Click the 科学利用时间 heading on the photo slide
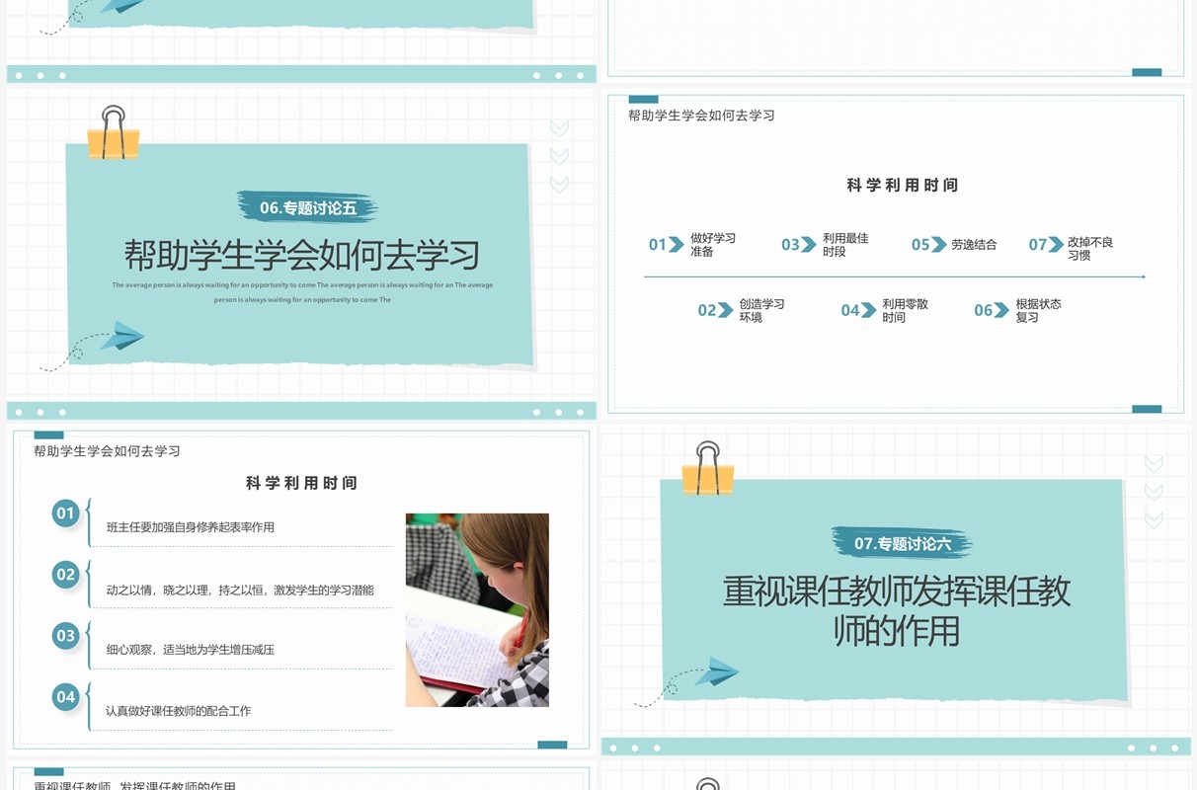Image resolution: width=1197 pixels, height=790 pixels. 301,483
